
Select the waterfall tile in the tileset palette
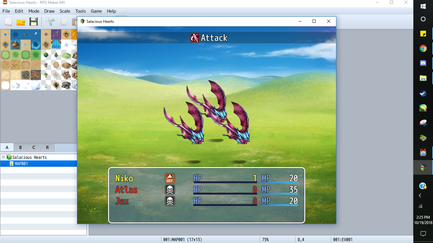56,45
